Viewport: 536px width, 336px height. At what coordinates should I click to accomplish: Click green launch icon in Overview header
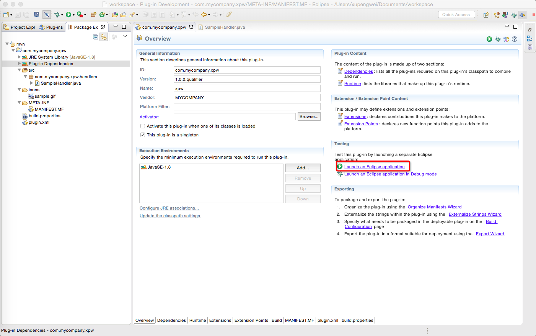point(489,39)
